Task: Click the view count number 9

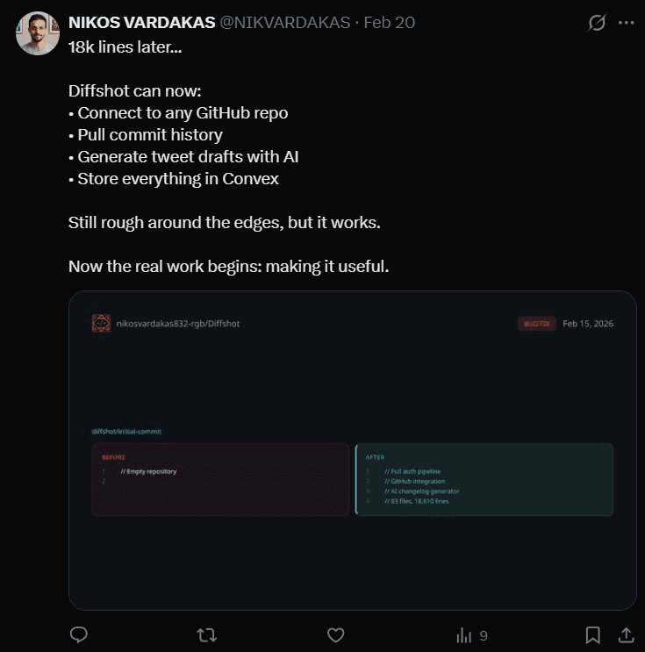Action: [484, 636]
